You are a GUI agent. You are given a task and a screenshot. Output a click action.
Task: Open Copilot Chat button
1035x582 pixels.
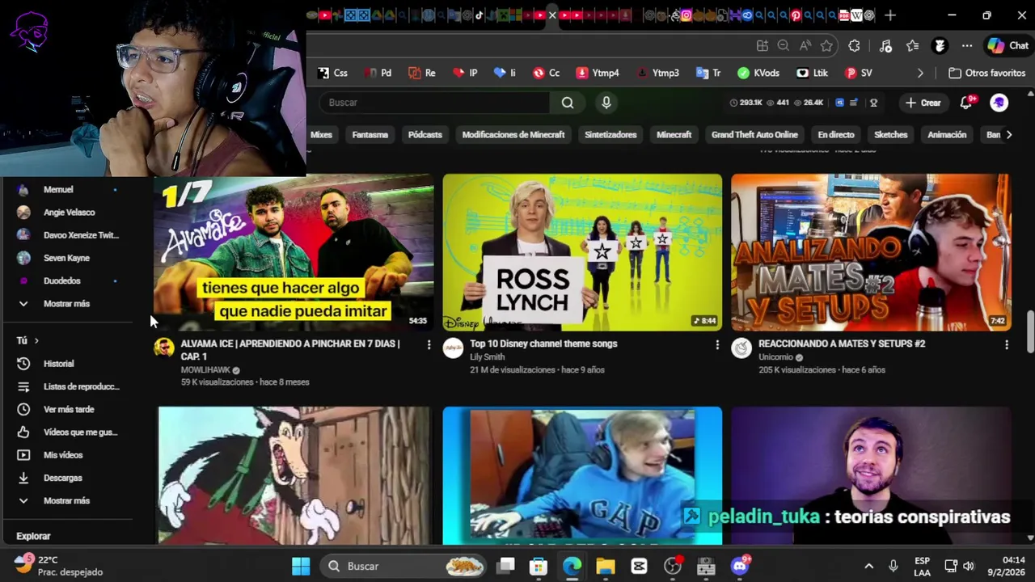point(1008,46)
